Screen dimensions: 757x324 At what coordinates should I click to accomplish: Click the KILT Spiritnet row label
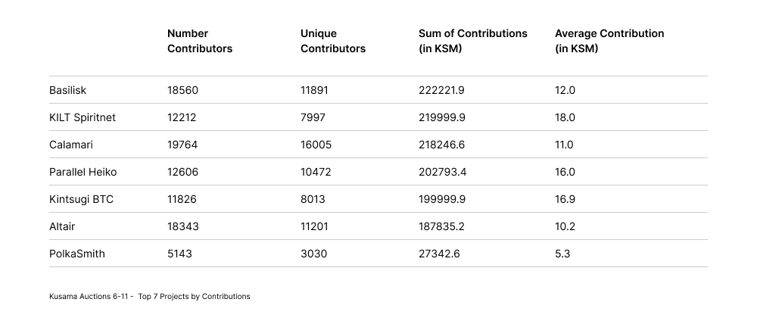coord(83,117)
